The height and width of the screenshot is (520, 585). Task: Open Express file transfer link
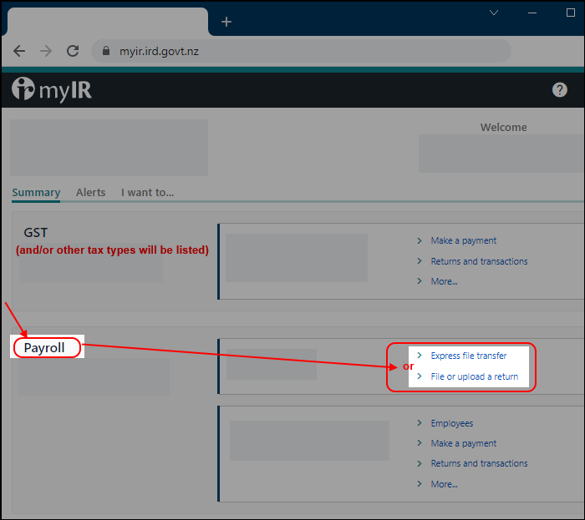(469, 356)
